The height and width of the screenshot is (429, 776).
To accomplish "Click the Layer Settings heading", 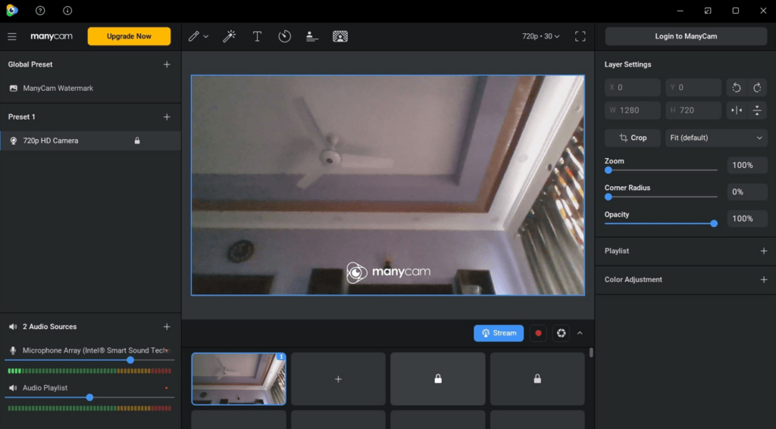I will (627, 64).
